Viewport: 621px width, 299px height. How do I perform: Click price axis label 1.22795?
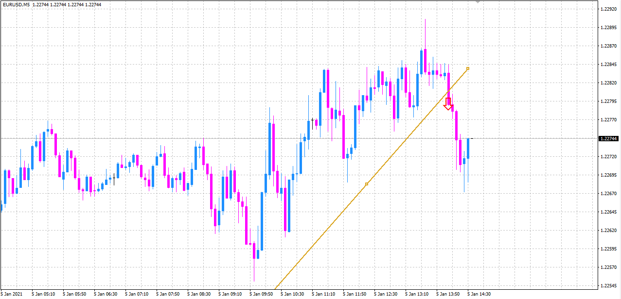[x=609, y=101]
